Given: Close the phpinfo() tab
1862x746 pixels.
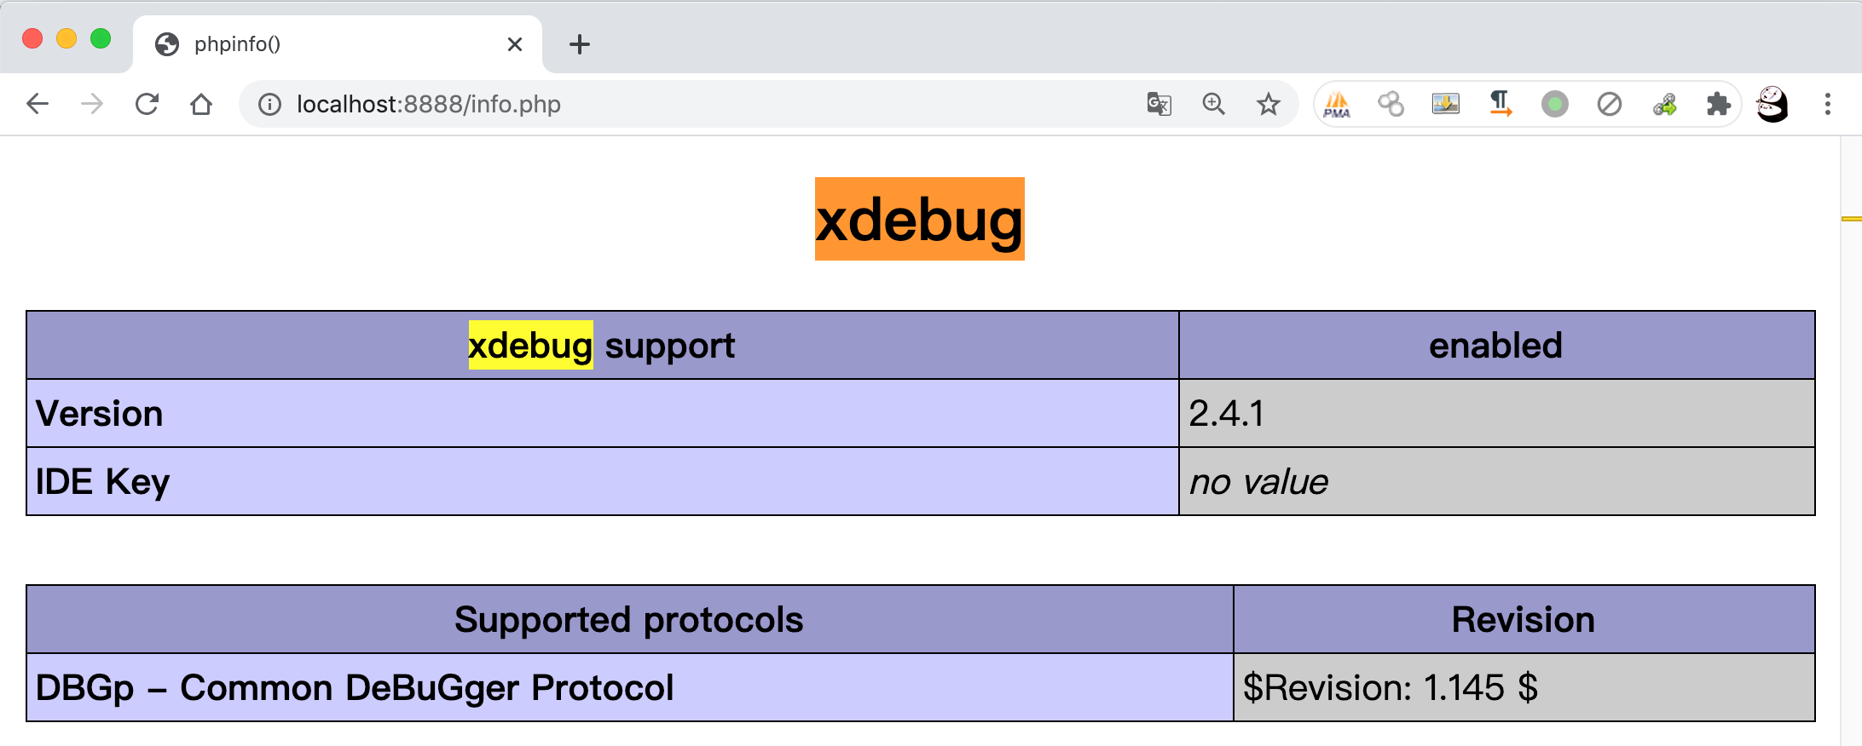Looking at the screenshot, I should 515,44.
